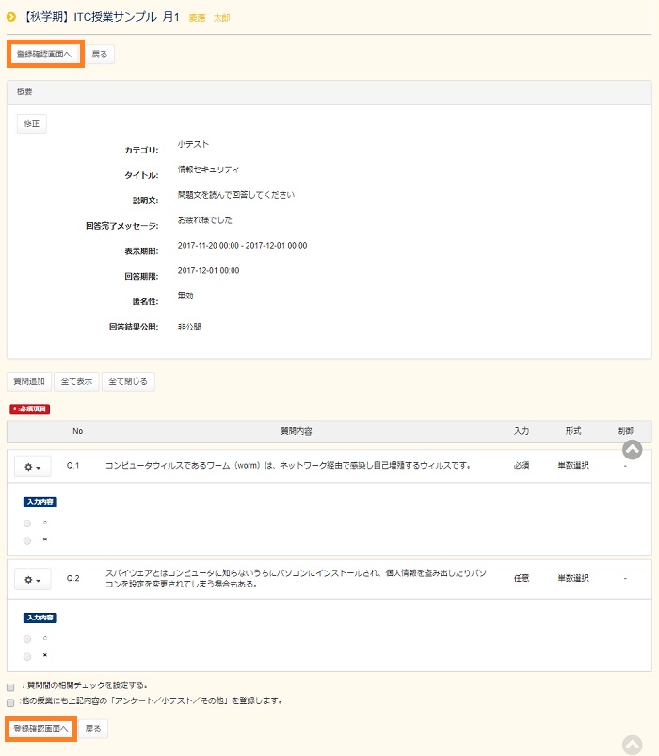Screen dimensions: 659x756
Task: Open the gear menu for question Q.1
Action: click(32, 466)
